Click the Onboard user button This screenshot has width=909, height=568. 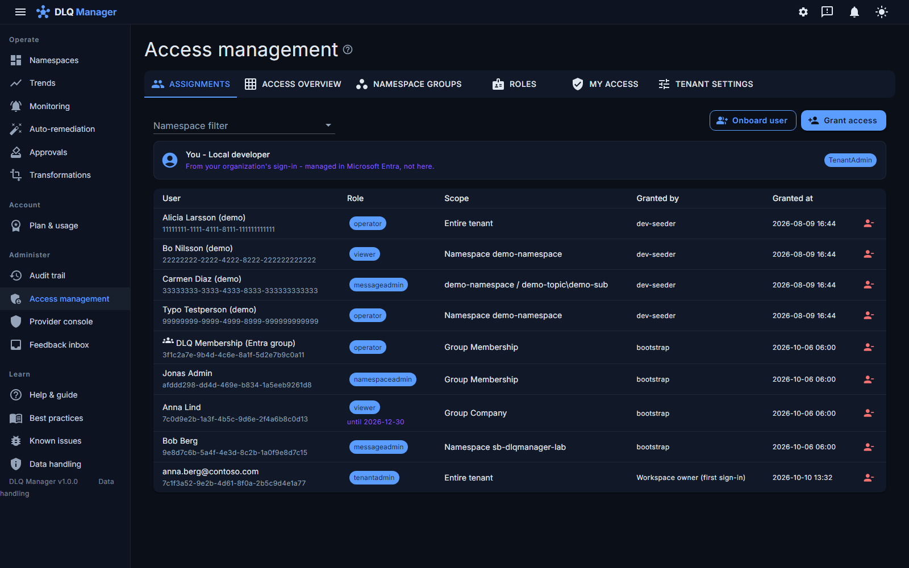[753, 120]
